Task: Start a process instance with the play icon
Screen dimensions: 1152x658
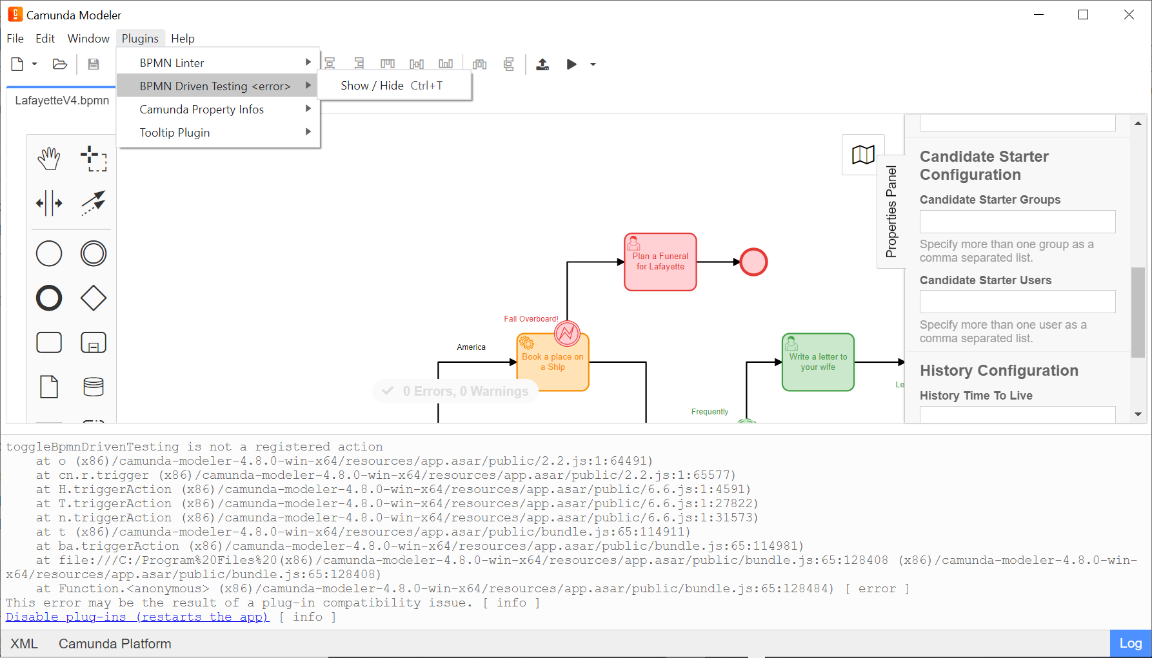Action: (571, 64)
